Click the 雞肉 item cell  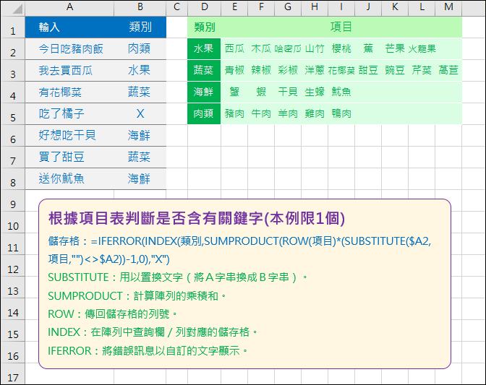[315, 114]
